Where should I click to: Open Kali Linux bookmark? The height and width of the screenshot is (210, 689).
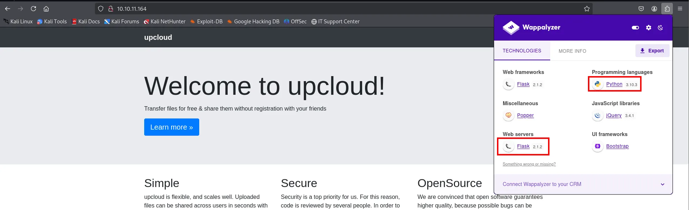click(18, 22)
